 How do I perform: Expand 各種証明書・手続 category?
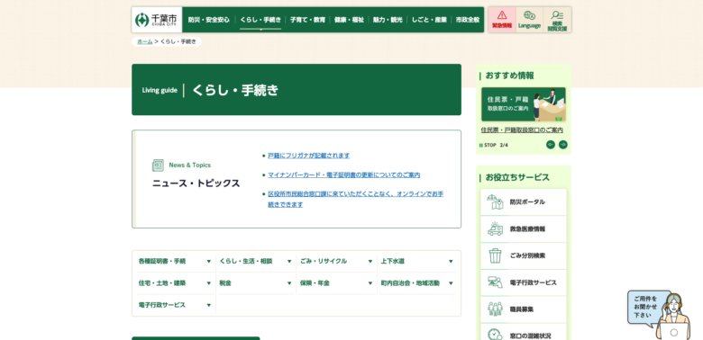(175, 261)
